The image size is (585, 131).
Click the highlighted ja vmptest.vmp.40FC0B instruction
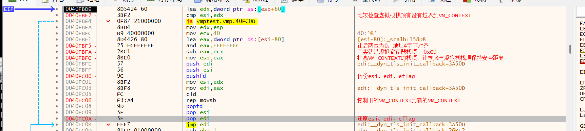(222, 21)
